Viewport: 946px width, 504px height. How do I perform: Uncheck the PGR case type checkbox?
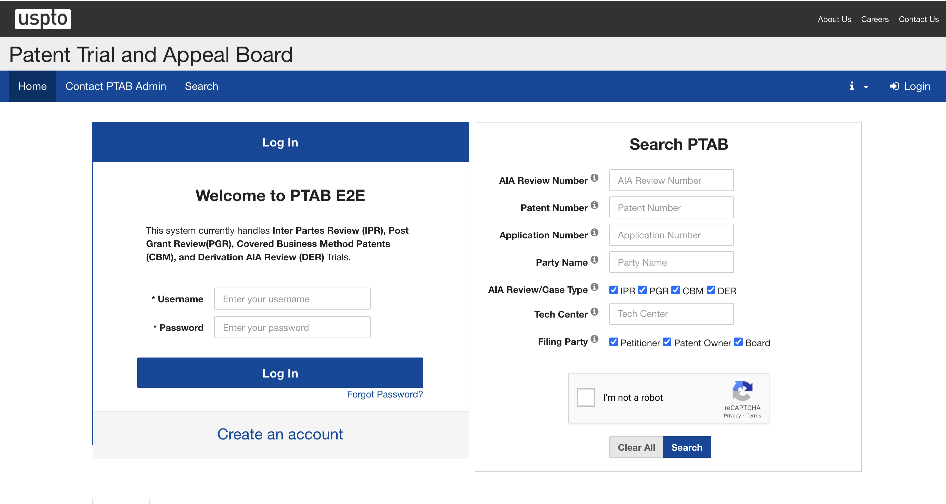[642, 290]
